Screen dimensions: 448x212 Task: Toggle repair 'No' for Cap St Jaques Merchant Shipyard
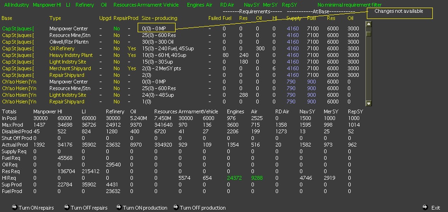[x=117, y=68]
